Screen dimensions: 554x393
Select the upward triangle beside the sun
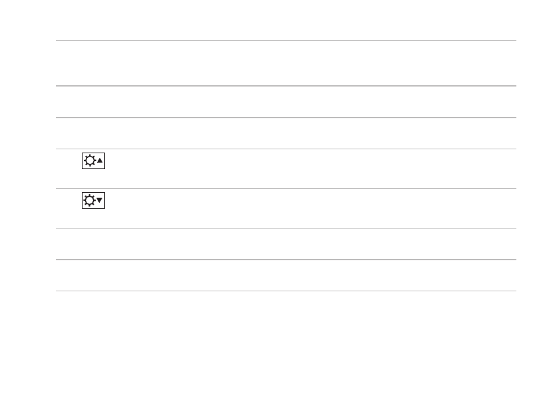100,161
